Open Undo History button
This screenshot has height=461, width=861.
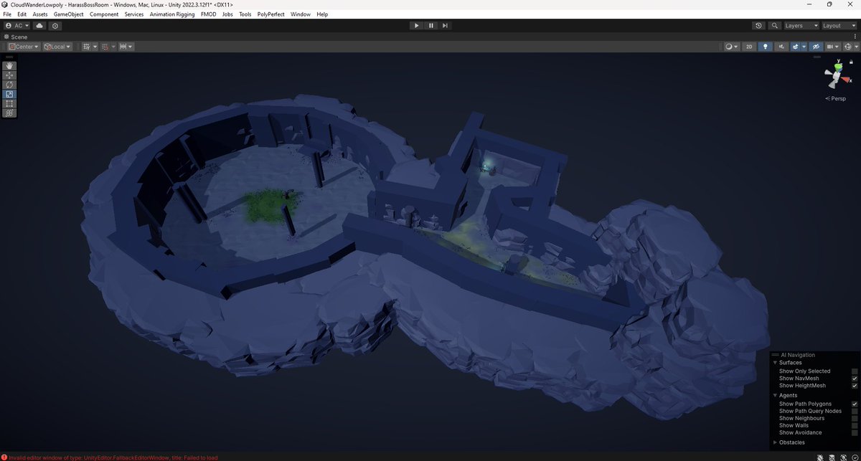759,25
